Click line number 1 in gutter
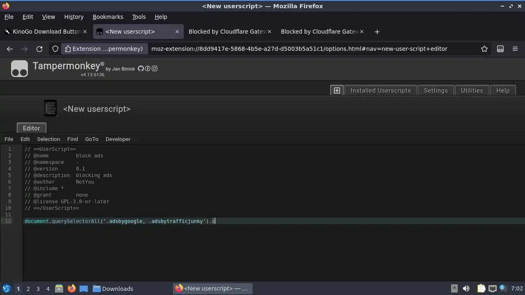525x295 pixels. (x=9, y=149)
